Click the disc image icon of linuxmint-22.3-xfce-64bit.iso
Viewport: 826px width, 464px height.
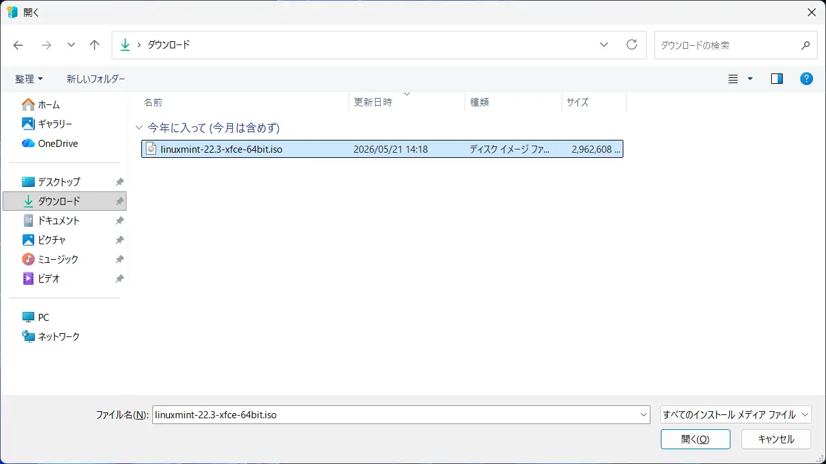151,149
